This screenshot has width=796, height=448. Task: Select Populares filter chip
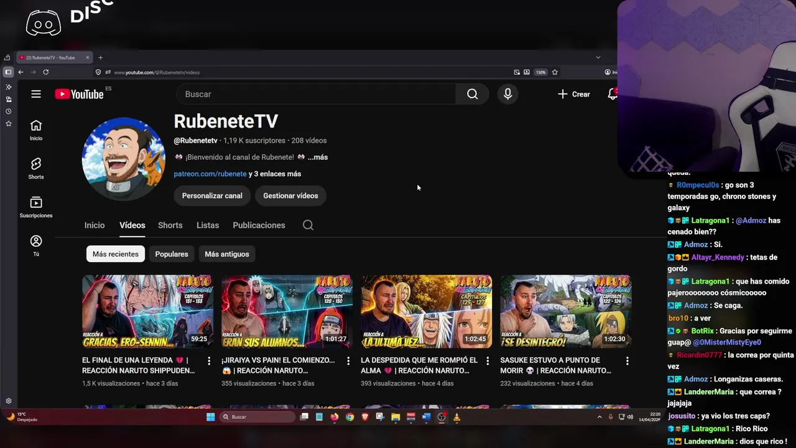pyautogui.click(x=172, y=254)
